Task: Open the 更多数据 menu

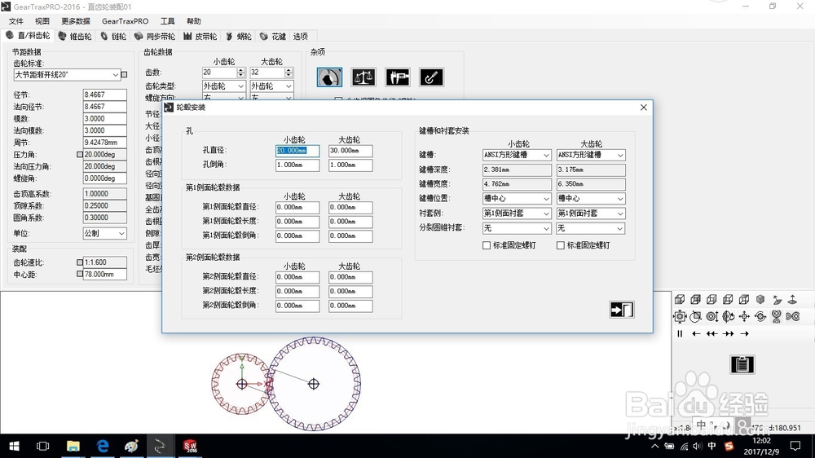Action: [76, 21]
